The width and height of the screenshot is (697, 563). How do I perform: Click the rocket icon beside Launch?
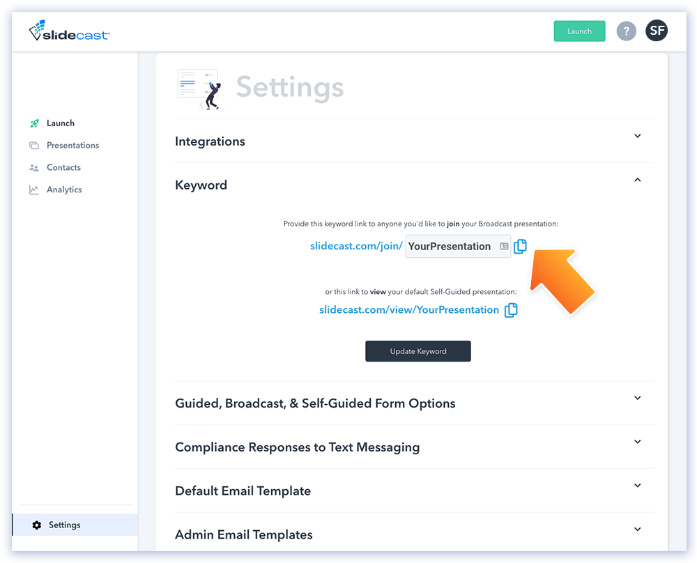34,123
